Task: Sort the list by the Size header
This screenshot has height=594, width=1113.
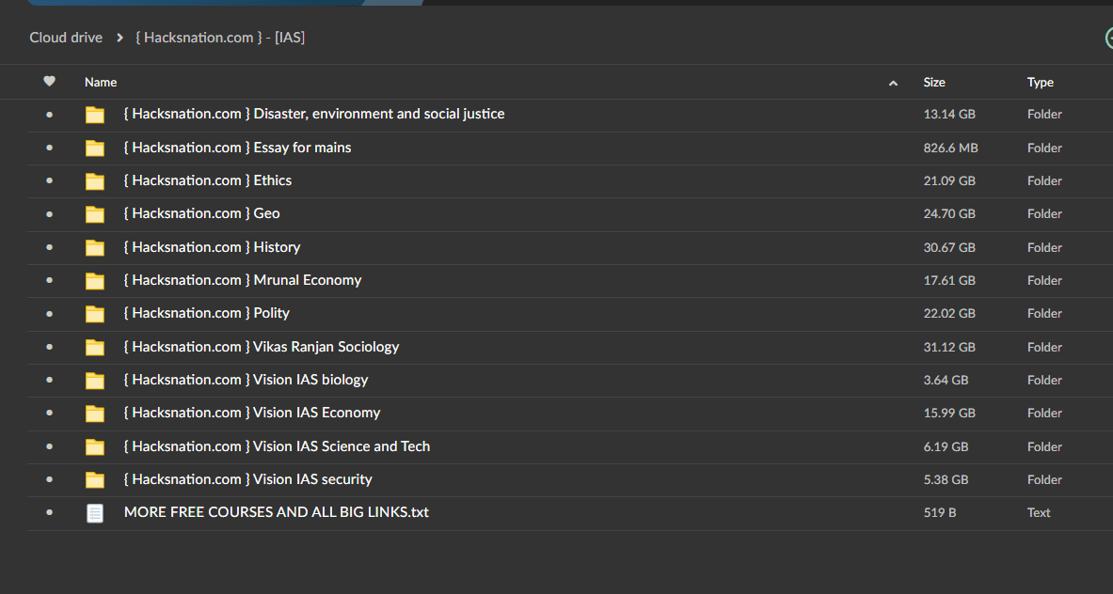Action: 934,82
